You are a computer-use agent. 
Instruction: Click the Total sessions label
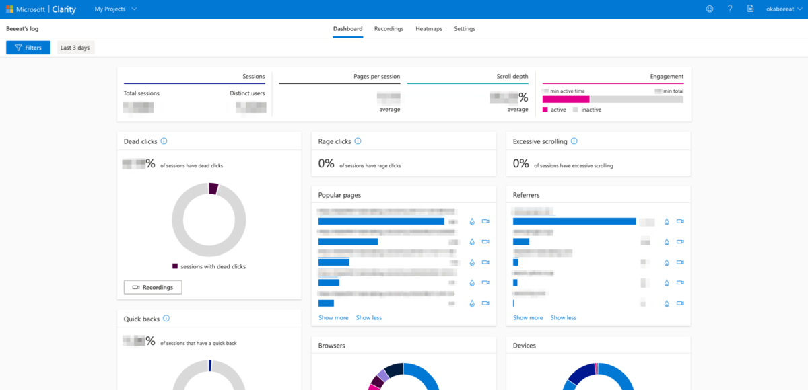click(141, 93)
